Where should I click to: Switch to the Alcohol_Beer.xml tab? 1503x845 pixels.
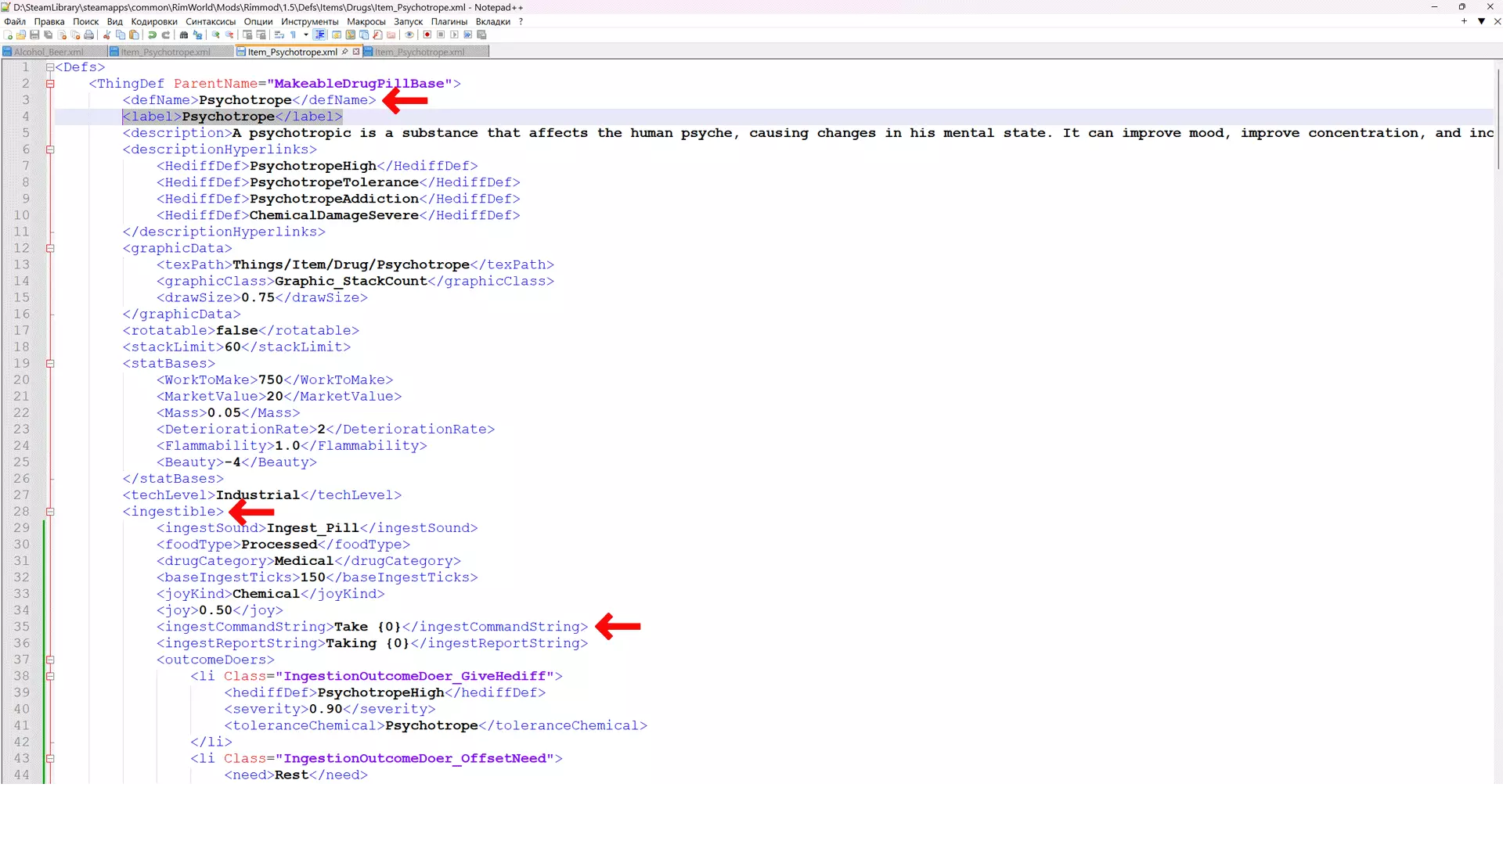tap(48, 52)
